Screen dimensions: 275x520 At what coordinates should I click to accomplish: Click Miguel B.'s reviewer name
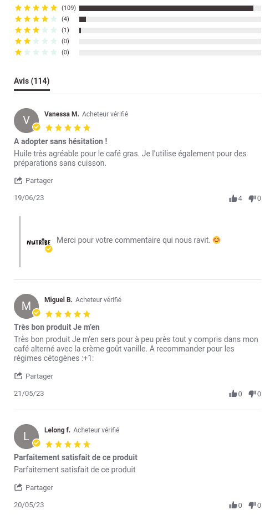tap(58, 300)
